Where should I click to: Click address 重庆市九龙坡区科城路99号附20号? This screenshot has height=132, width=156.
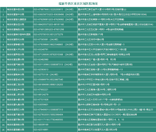pos(94,94)
